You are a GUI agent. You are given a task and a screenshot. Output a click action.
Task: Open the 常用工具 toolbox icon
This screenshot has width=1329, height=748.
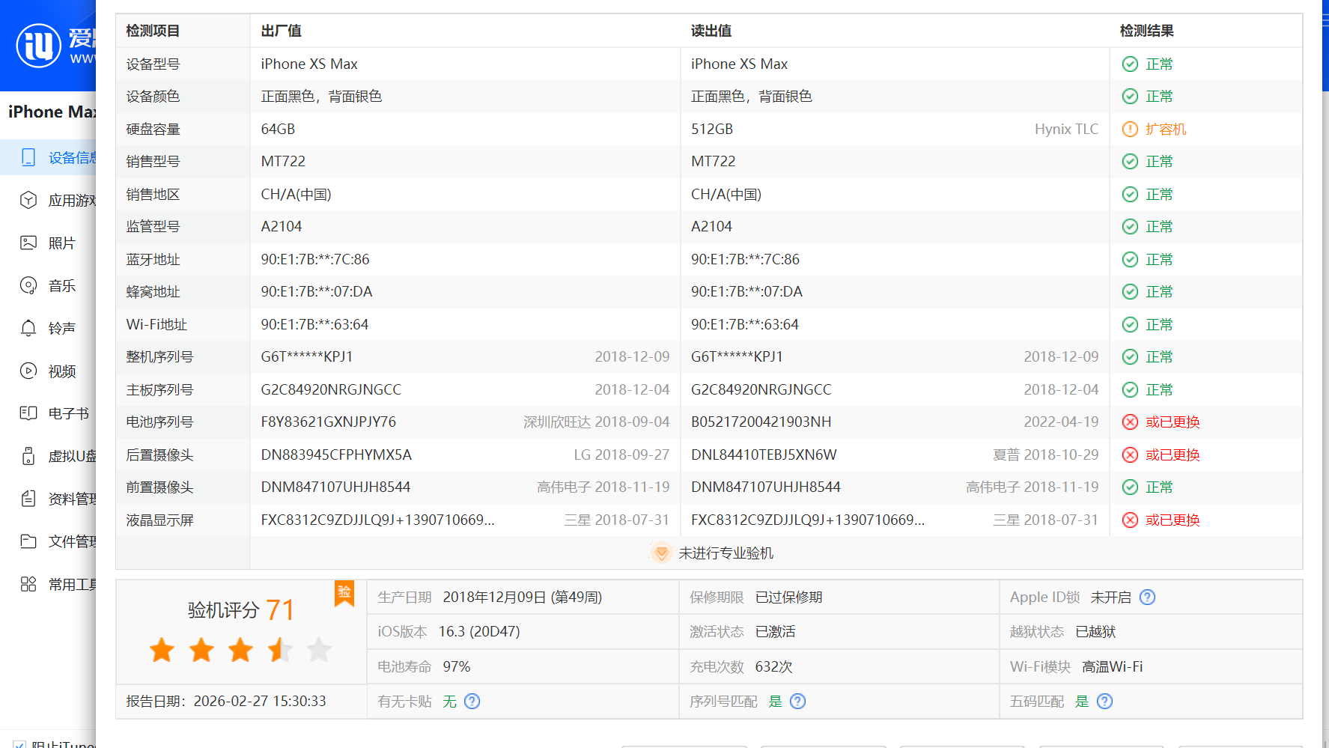click(x=28, y=584)
